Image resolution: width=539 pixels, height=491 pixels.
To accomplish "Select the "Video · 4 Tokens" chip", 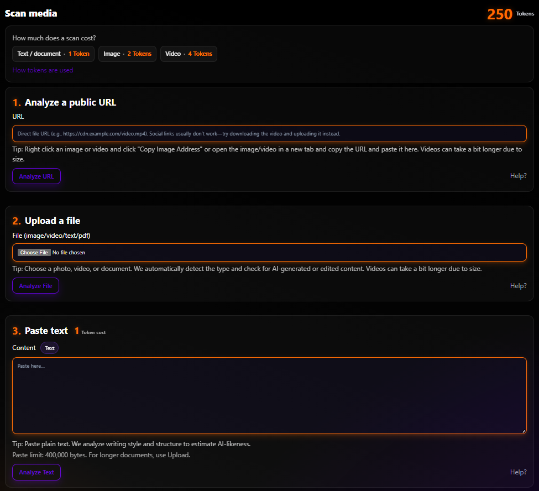I will [189, 54].
